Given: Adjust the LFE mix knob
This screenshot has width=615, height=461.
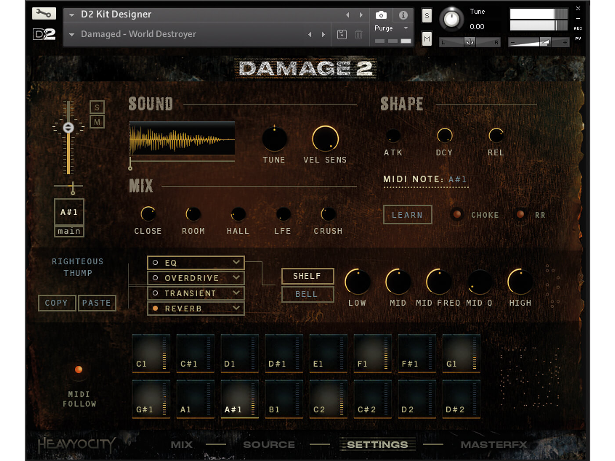Looking at the screenshot, I should [x=283, y=214].
